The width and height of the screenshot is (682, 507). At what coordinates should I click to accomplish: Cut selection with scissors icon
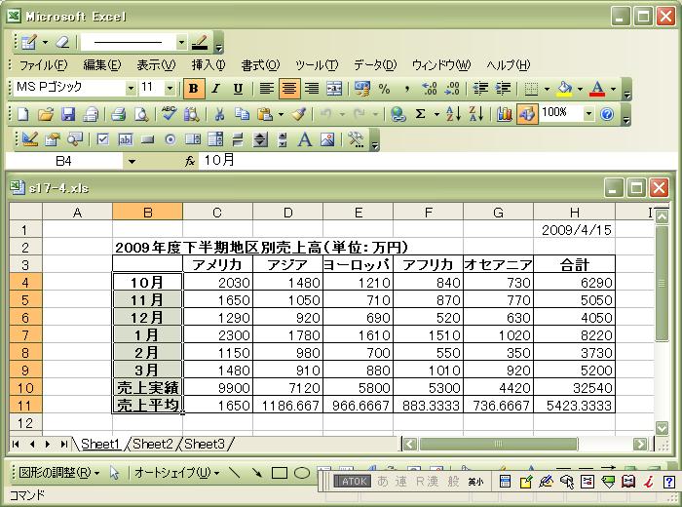pyautogui.click(x=219, y=114)
